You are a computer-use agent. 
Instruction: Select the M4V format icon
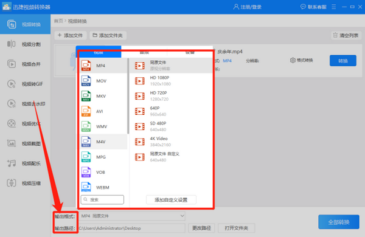86,142
